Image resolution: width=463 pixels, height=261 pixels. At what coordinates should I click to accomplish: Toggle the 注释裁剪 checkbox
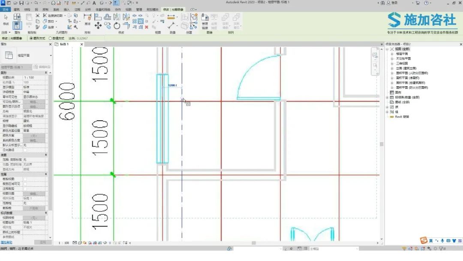coord(25,188)
